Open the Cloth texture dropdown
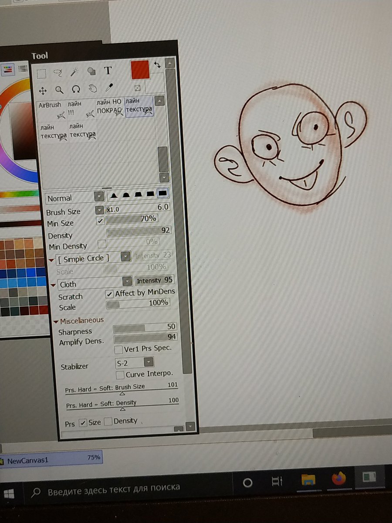The image size is (392, 523). [x=127, y=282]
